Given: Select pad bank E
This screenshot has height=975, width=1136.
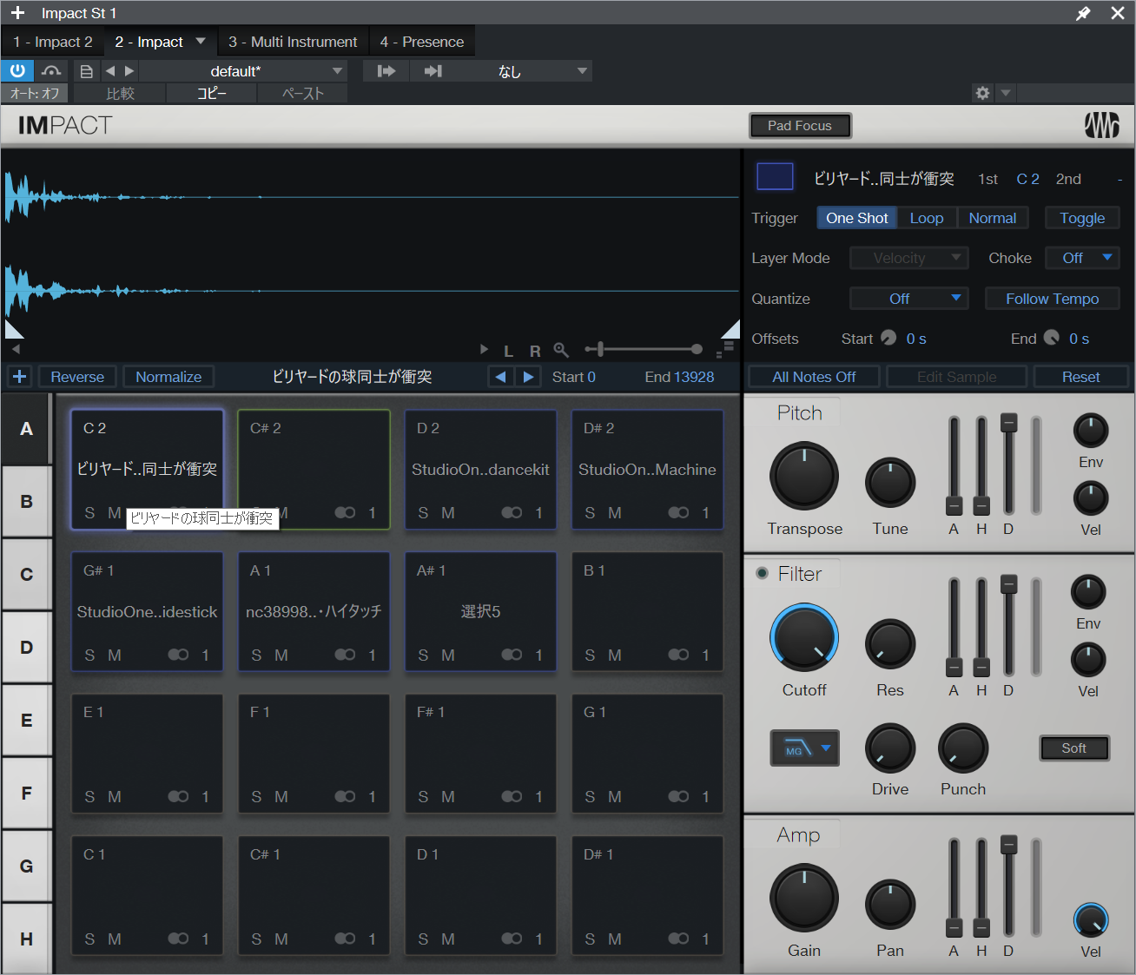Looking at the screenshot, I should [x=27, y=720].
